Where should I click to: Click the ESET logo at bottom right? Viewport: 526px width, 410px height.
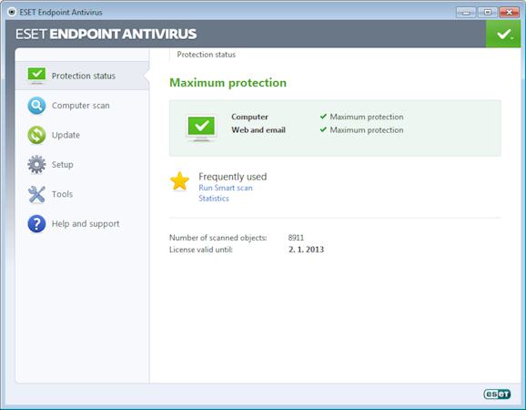pos(497,394)
